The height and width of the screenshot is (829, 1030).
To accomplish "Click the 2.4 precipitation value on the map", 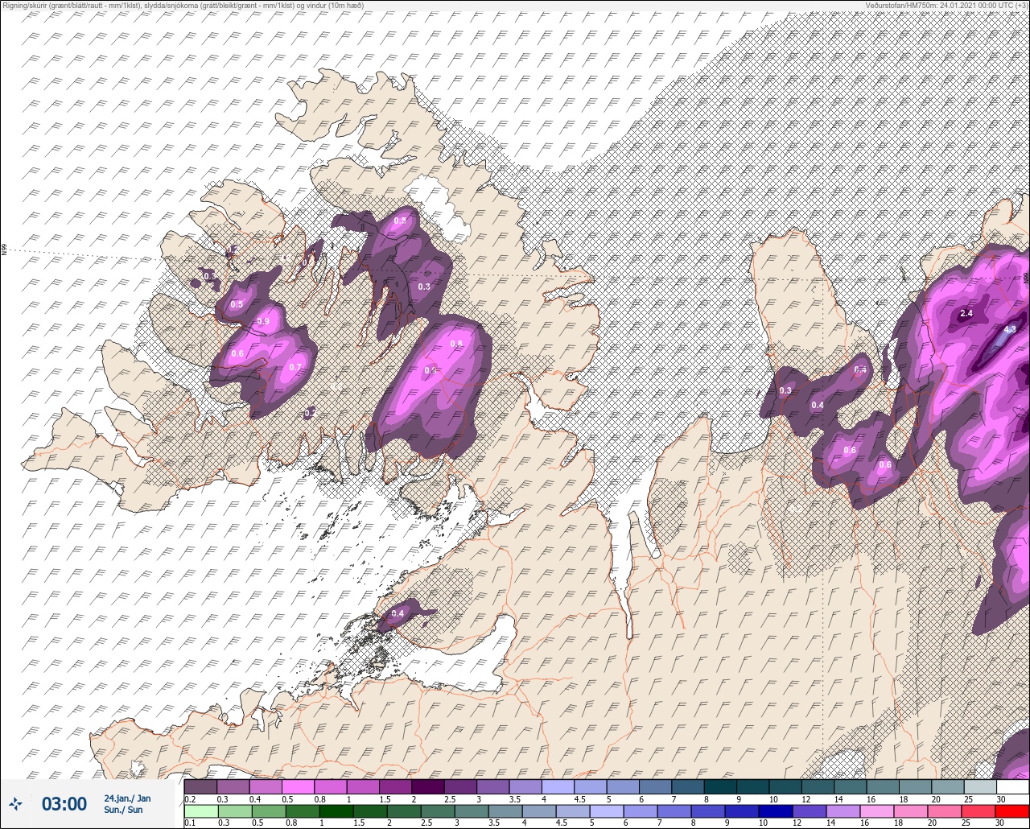I will (x=966, y=313).
